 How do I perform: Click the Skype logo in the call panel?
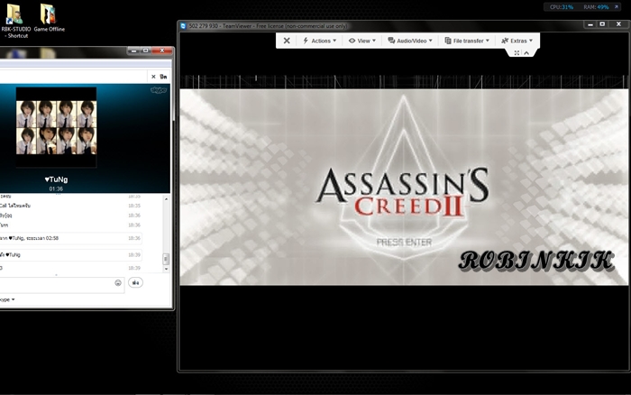coord(159,90)
